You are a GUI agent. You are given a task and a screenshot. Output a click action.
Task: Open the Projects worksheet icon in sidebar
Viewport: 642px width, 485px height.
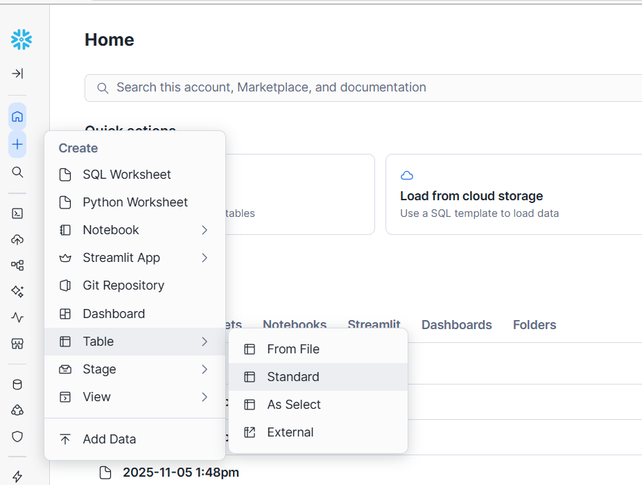pyautogui.click(x=17, y=213)
